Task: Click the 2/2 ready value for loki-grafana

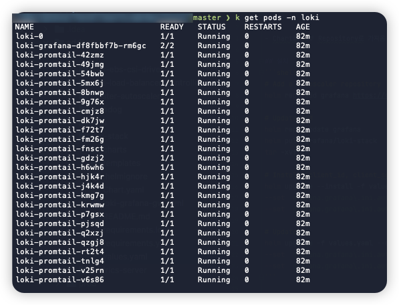Action: [x=167, y=46]
